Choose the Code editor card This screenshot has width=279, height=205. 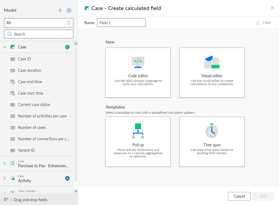138,73
